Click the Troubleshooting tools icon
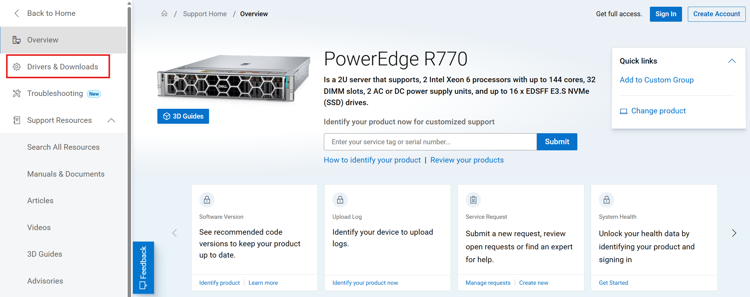The width and height of the screenshot is (750, 297). coord(17,94)
